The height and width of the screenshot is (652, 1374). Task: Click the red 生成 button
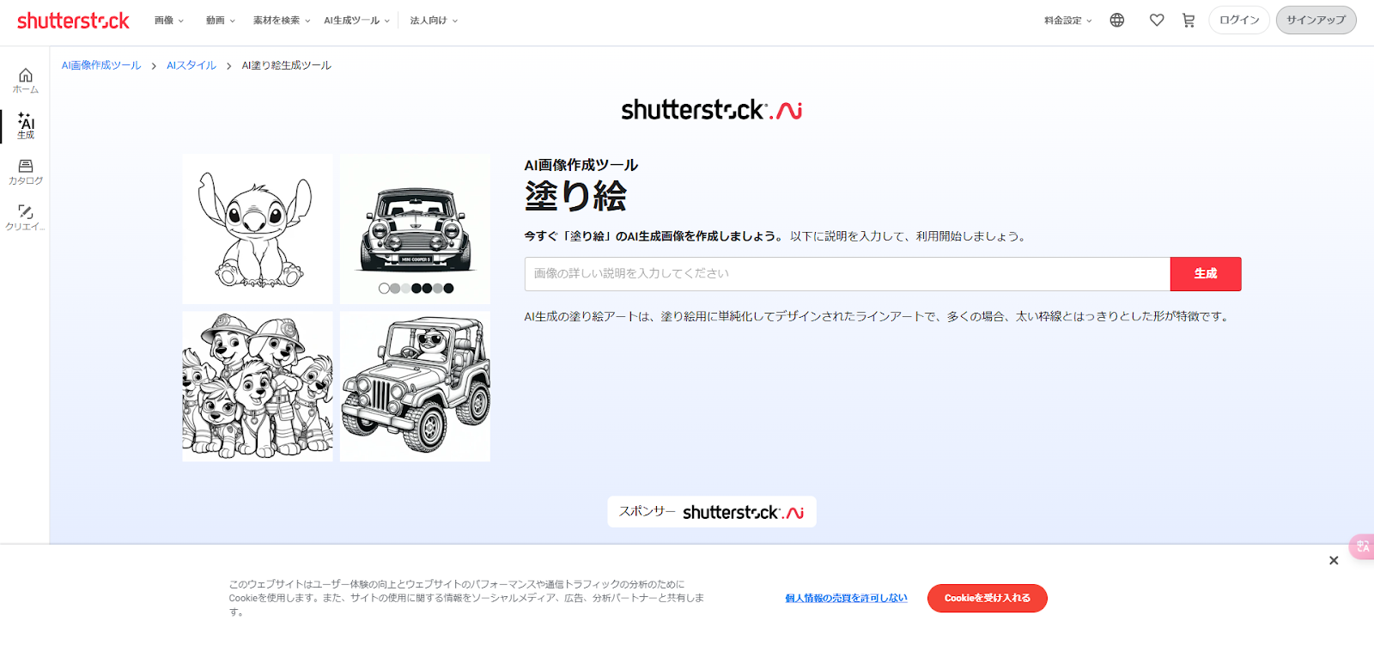(1206, 273)
